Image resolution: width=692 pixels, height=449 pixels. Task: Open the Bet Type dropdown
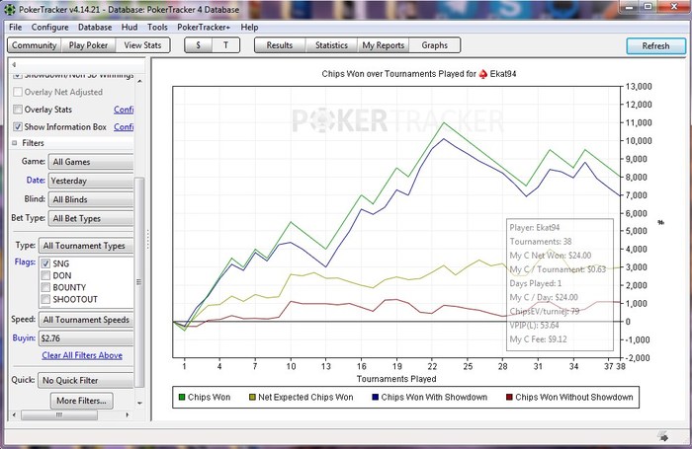click(91, 218)
